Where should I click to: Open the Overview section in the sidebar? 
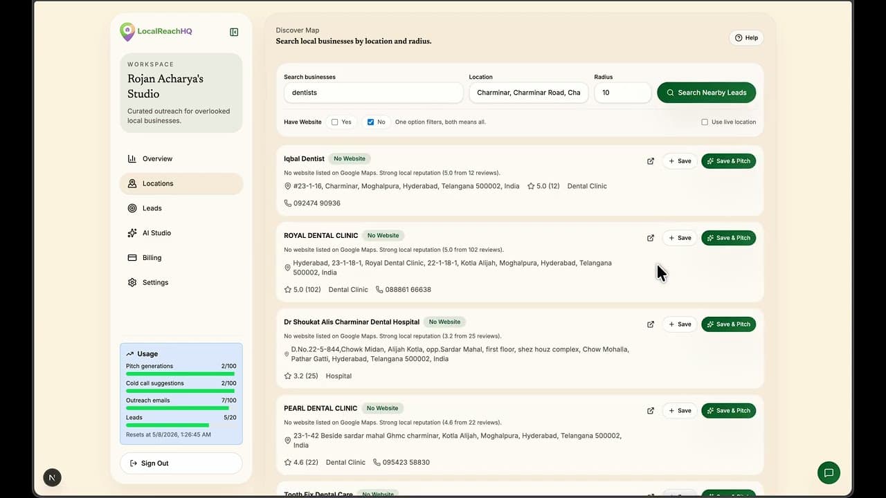[x=156, y=158]
